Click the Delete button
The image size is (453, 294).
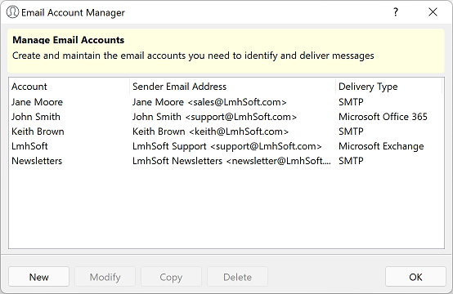(237, 277)
